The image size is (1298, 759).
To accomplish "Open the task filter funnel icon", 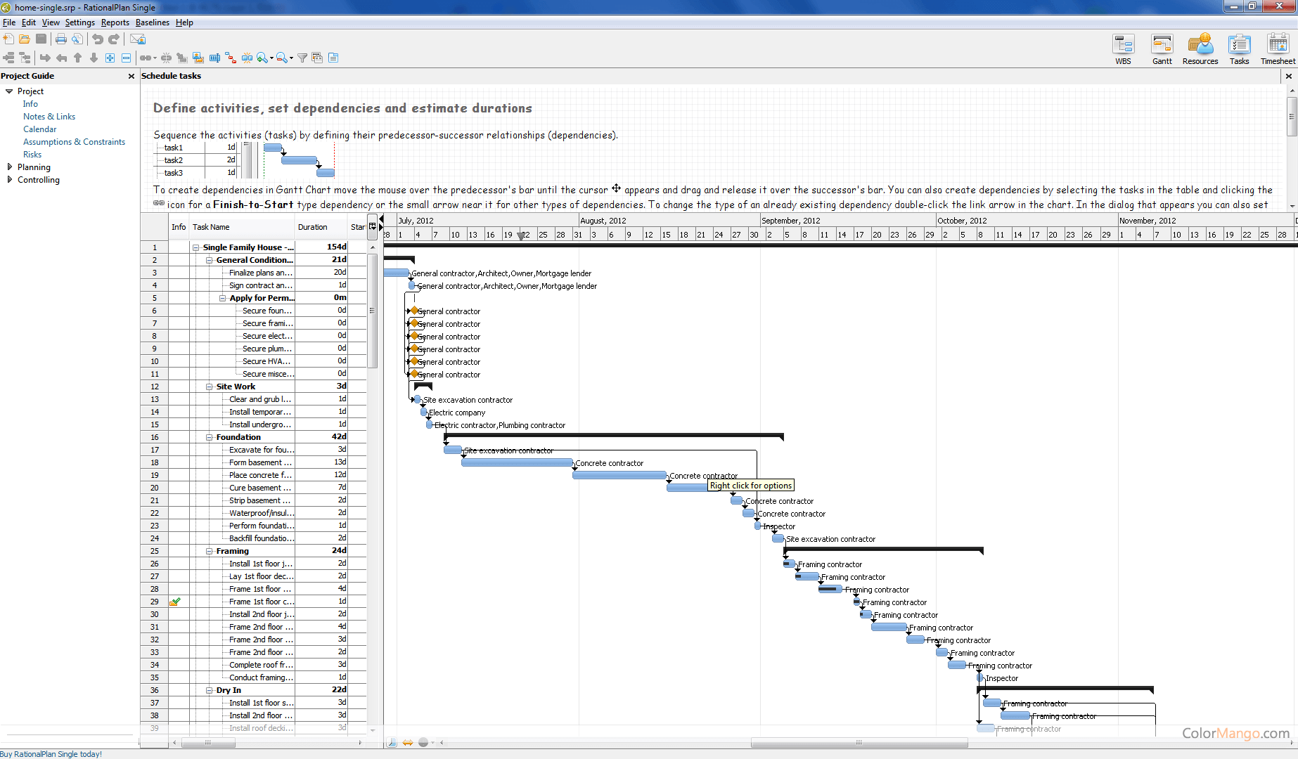I will tap(302, 58).
